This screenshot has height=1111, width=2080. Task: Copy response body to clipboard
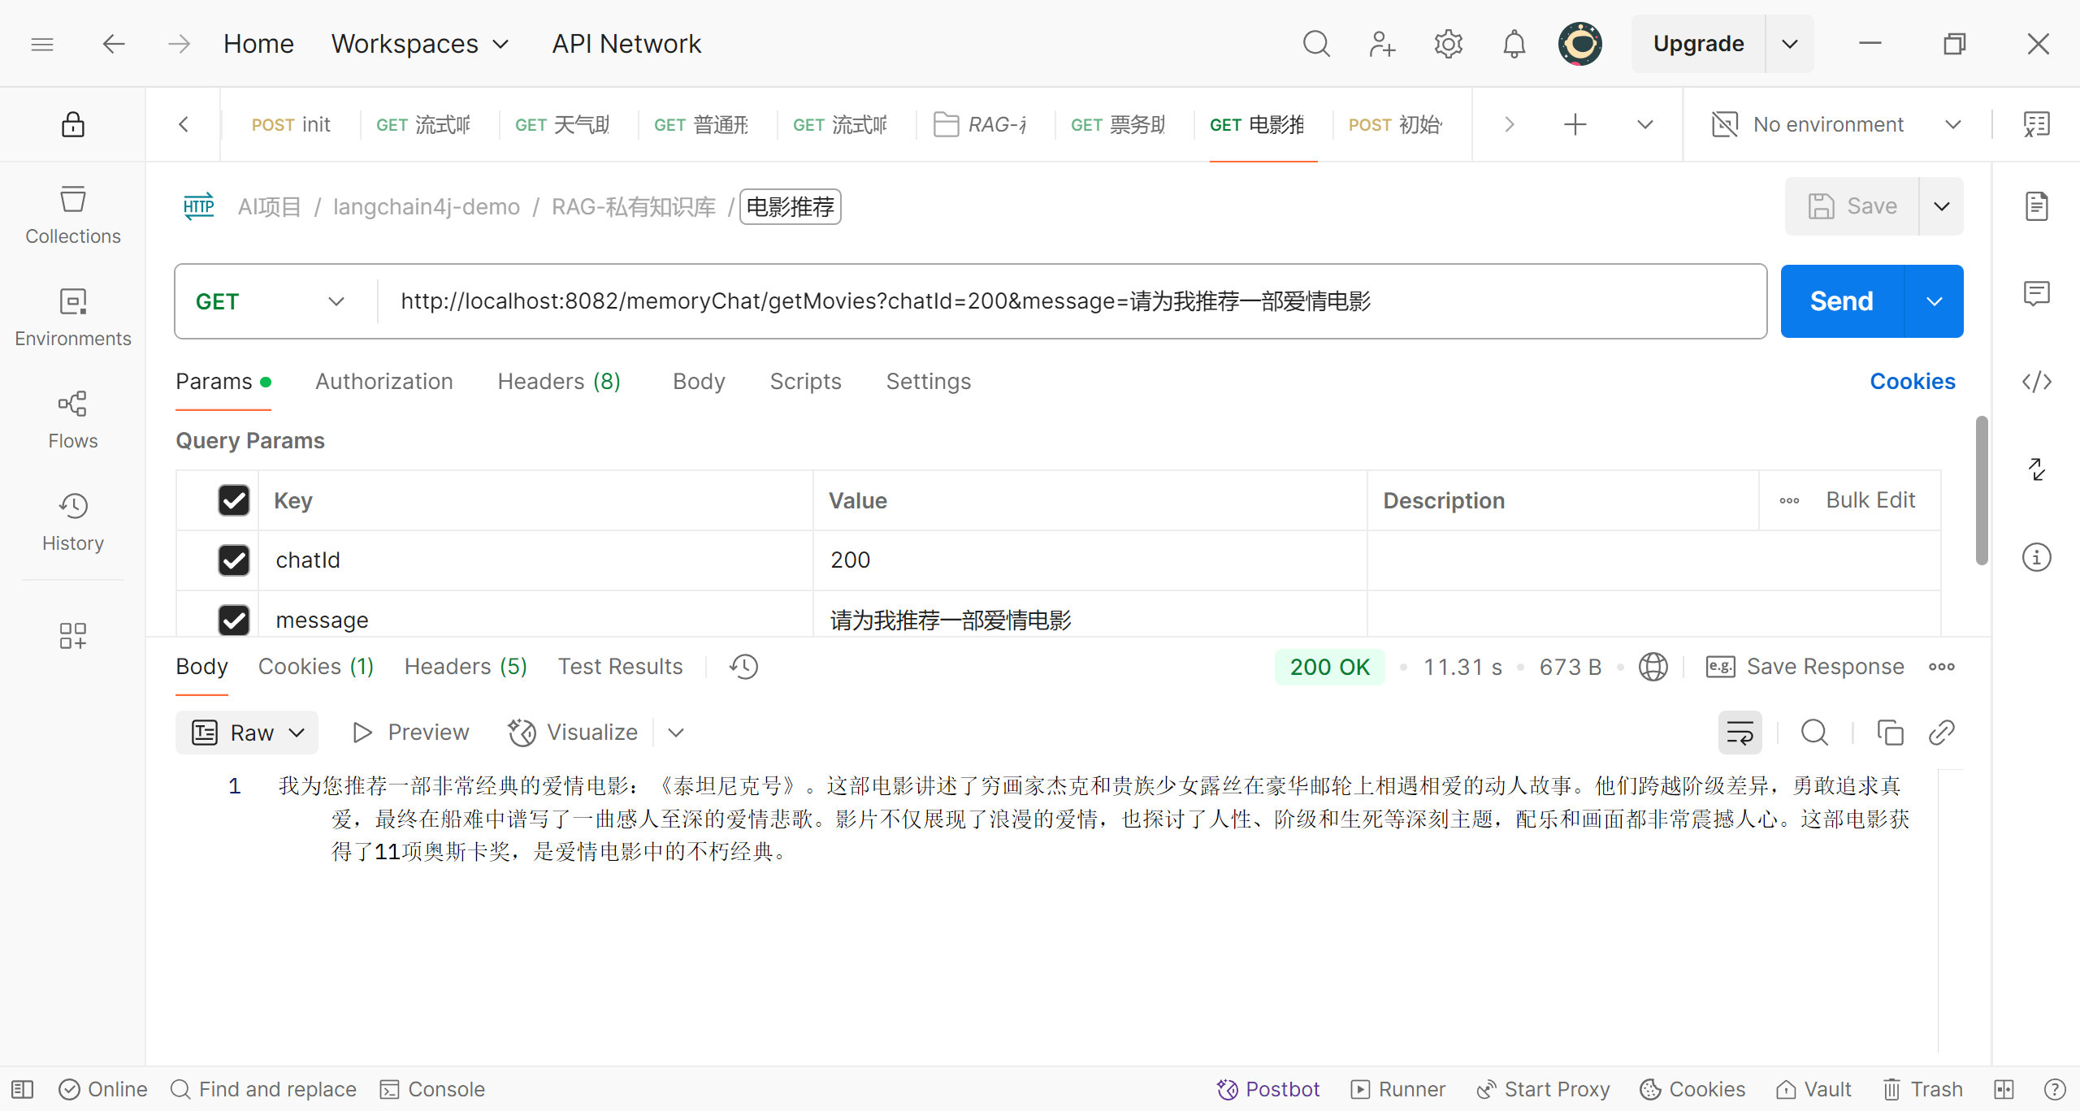[x=1890, y=733]
